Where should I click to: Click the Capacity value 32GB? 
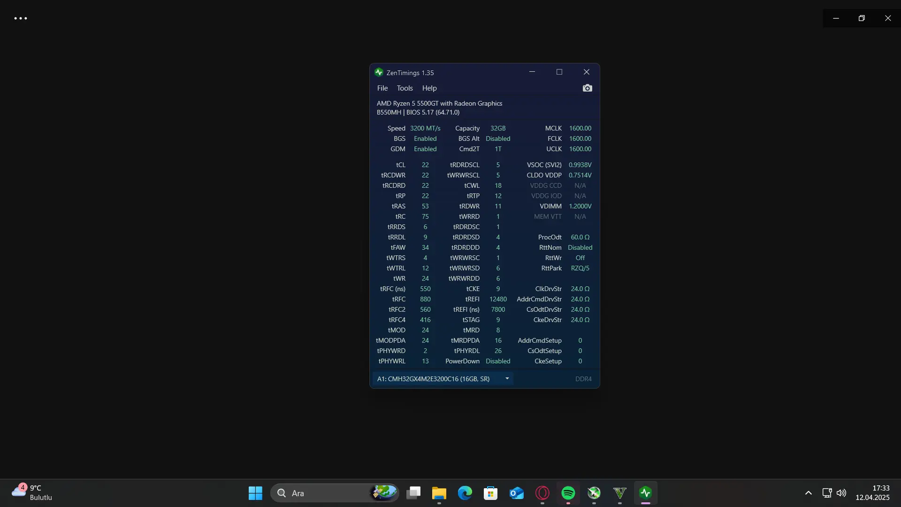(x=498, y=128)
